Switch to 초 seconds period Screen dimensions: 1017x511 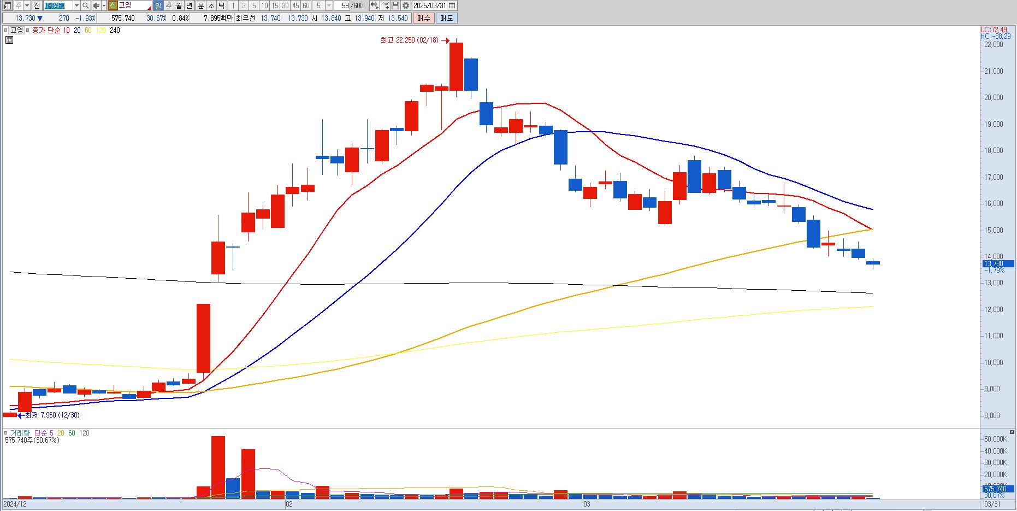click(x=211, y=5)
